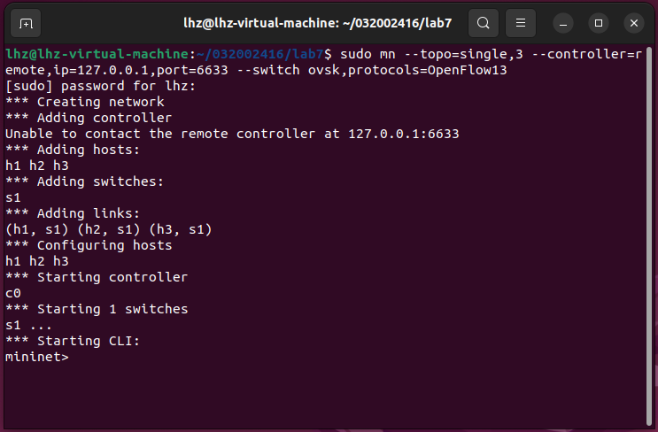Click the "Adding hosts:" output line
This screenshot has height=432, width=658.
point(73,150)
